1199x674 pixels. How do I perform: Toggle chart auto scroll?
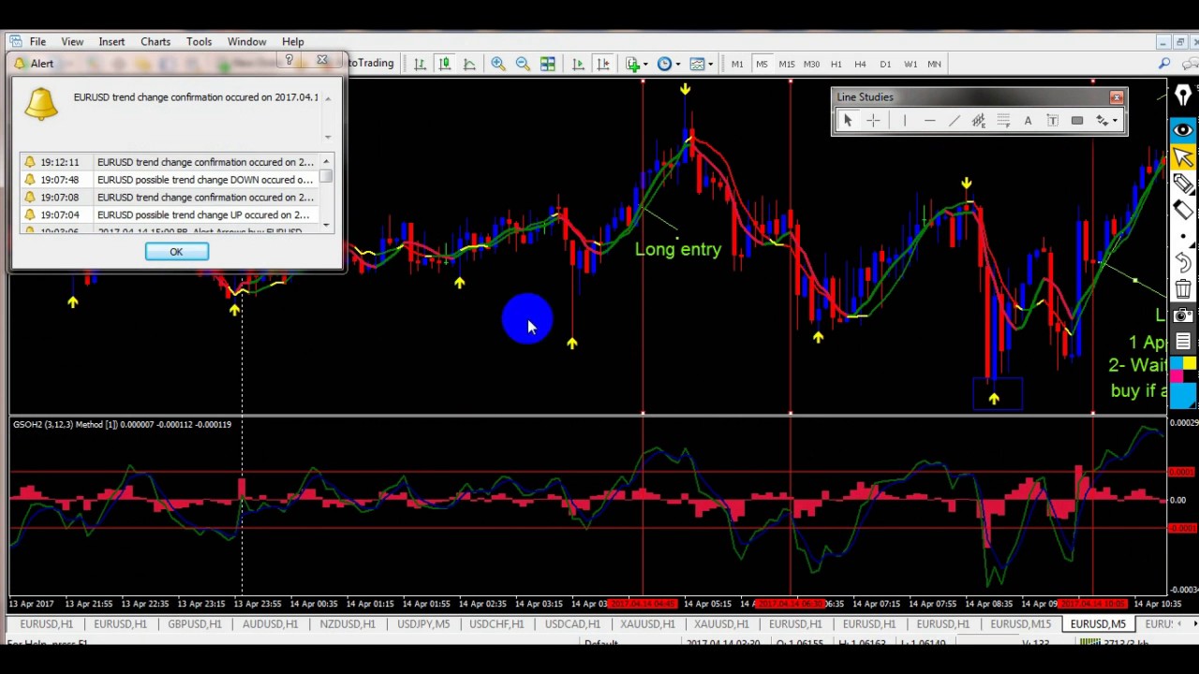[x=578, y=64]
